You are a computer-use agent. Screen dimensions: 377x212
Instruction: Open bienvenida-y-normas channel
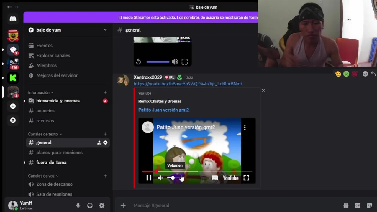68,101
